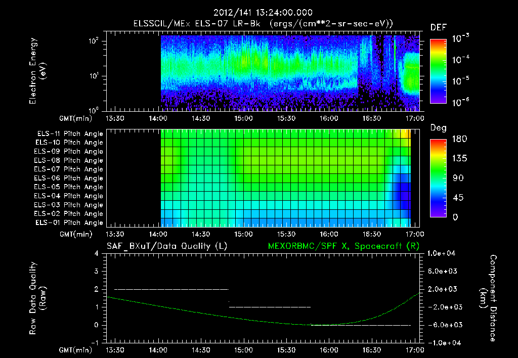
Task: Click the data quality line at level 1
Action: [x=270, y=307]
